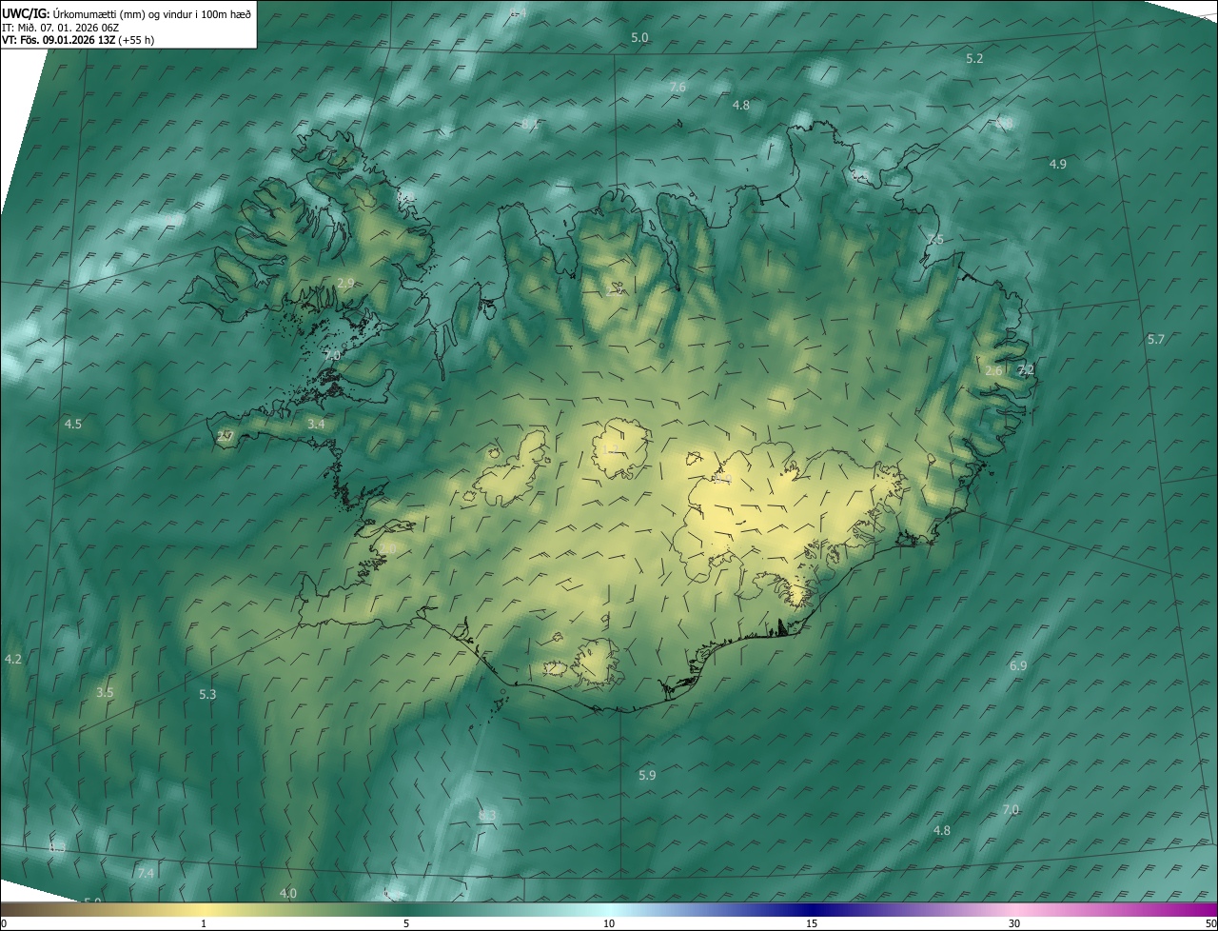Click the 7.2 value label

[1026, 370]
